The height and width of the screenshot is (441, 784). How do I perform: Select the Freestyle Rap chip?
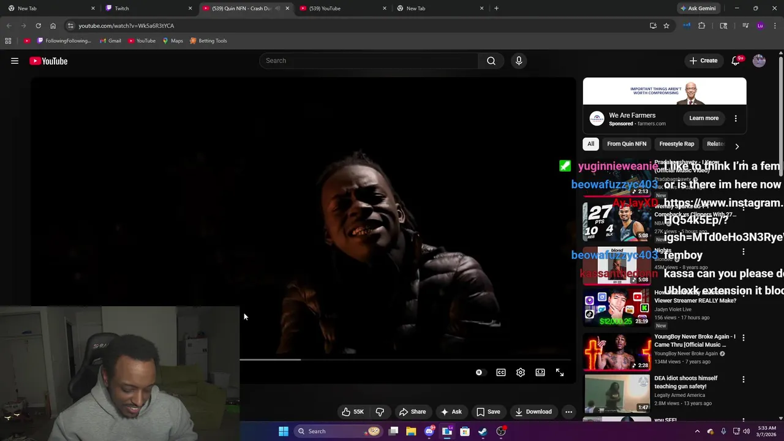click(x=677, y=144)
